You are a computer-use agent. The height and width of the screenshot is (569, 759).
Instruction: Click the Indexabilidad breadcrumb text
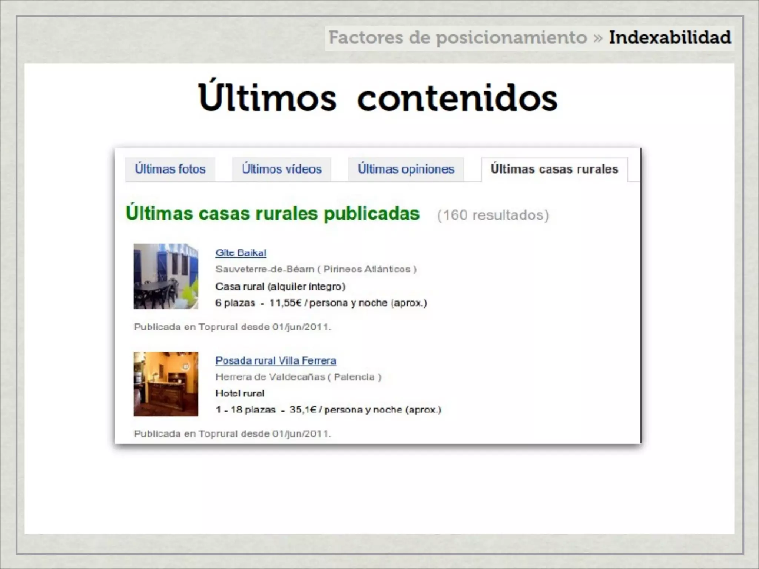[x=670, y=38]
